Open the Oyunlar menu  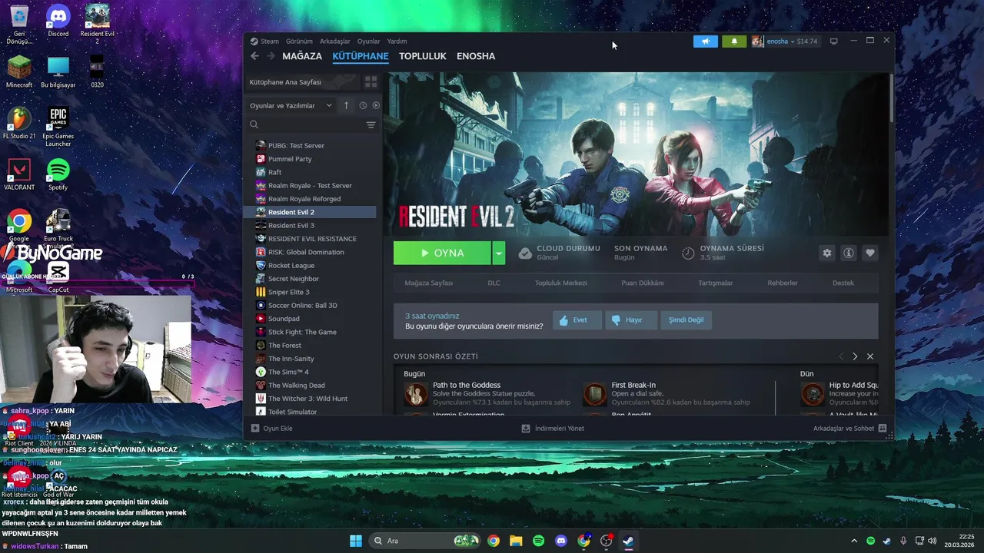click(369, 41)
